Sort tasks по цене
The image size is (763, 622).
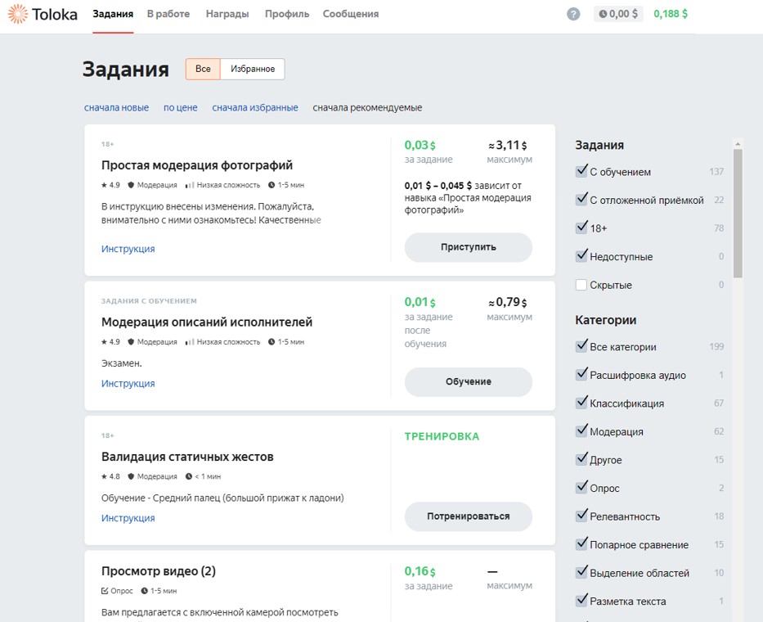pyautogui.click(x=181, y=108)
